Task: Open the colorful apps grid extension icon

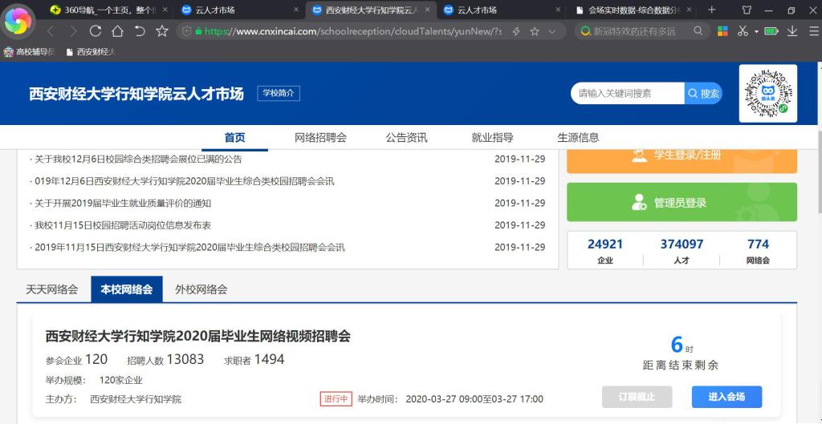Action: point(722,31)
